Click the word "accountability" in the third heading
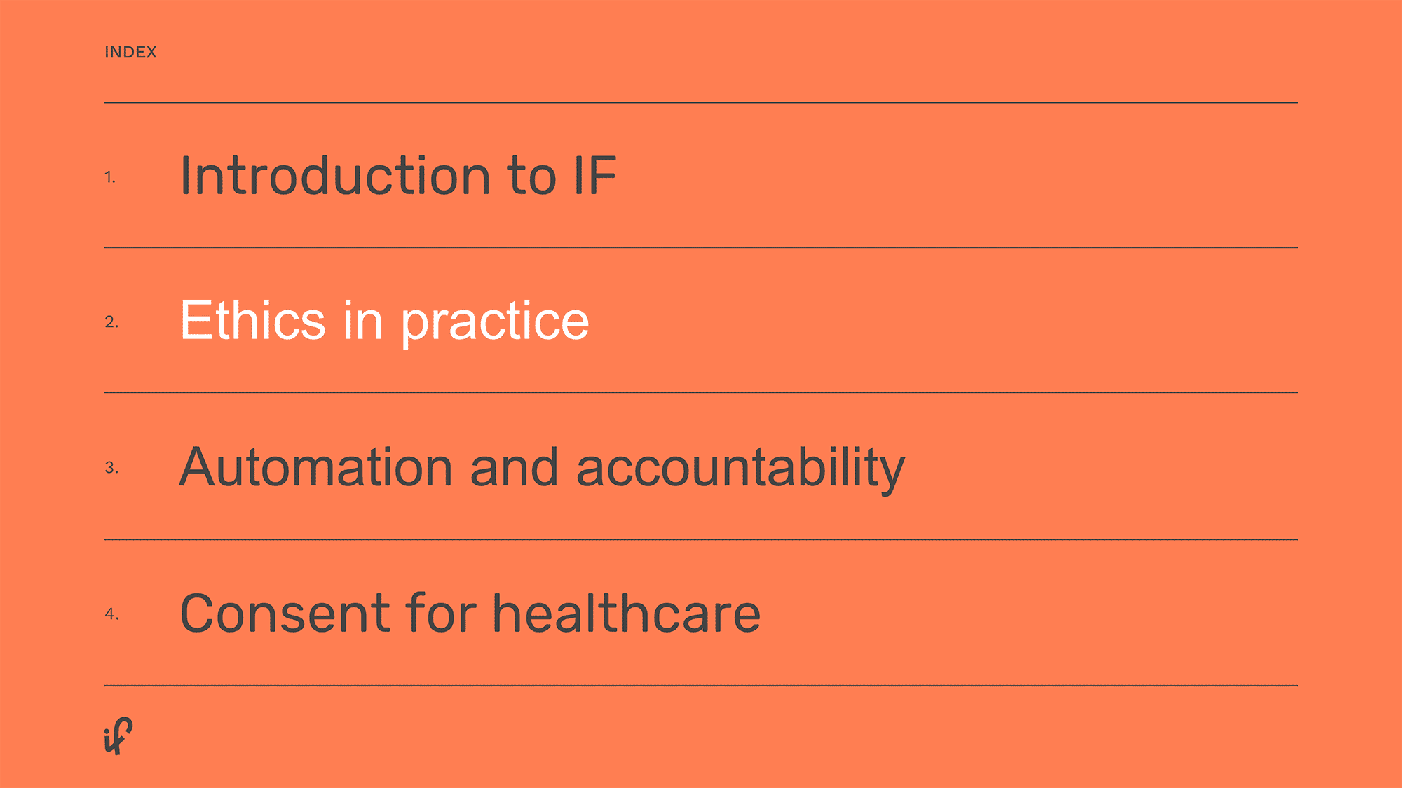This screenshot has width=1402, height=788. (x=741, y=469)
